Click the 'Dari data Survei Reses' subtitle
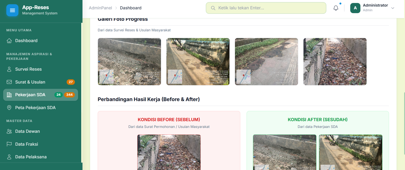This screenshot has height=170, width=405. point(134,30)
